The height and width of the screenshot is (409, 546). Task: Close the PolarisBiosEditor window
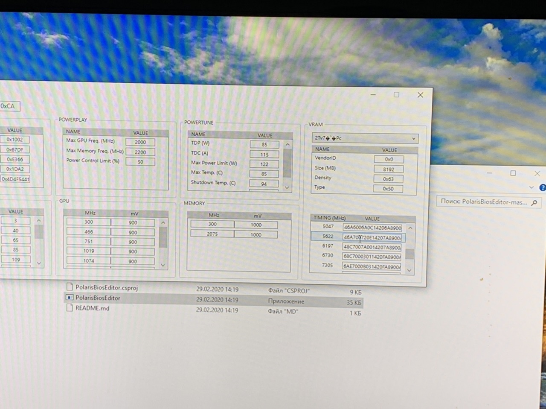pos(420,95)
